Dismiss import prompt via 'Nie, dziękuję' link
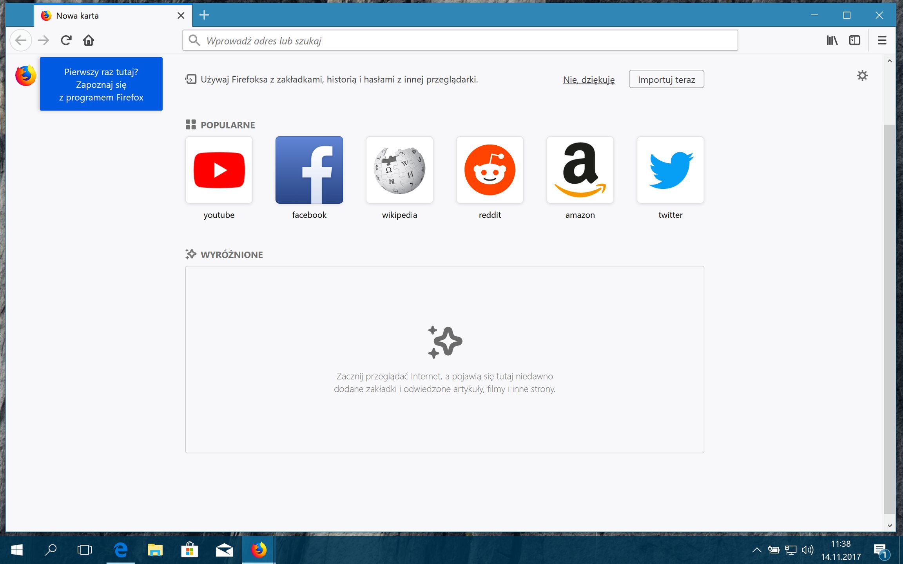903x564 pixels. [588, 79]
